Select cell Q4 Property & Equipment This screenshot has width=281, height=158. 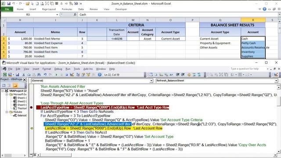point(220,43)
